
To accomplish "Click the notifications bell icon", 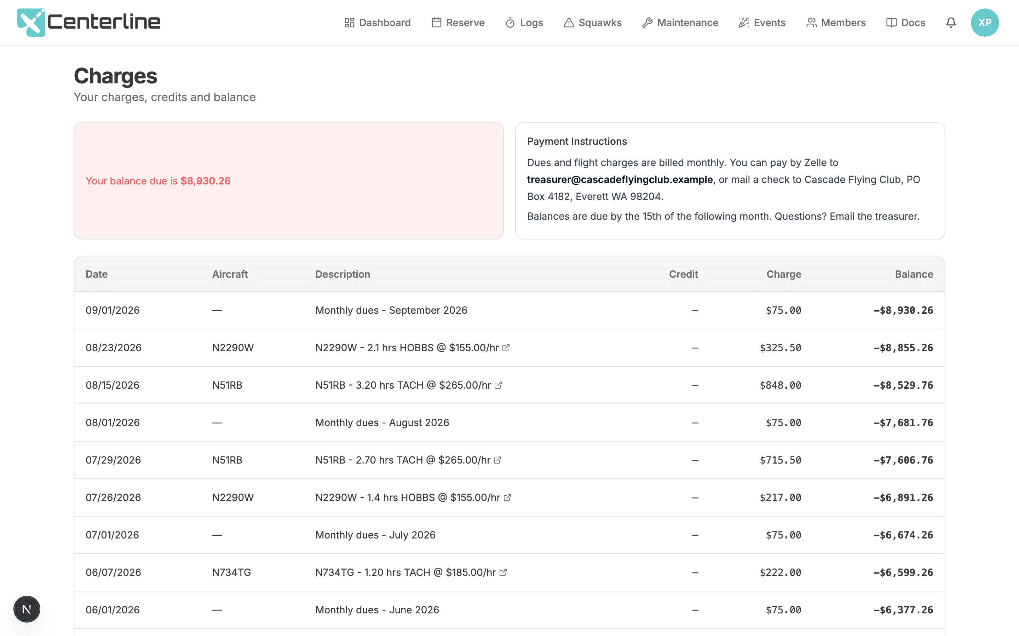I will pos(951,23).
